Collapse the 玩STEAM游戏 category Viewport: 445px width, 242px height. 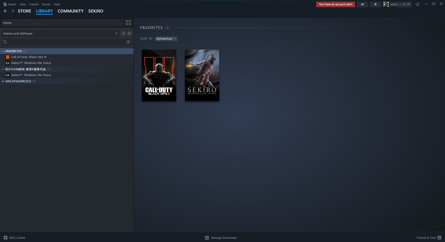tap(3, 69)
